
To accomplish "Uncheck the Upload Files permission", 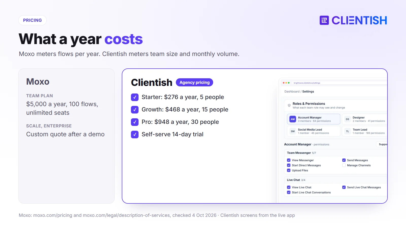I will (x=289, y=170).
